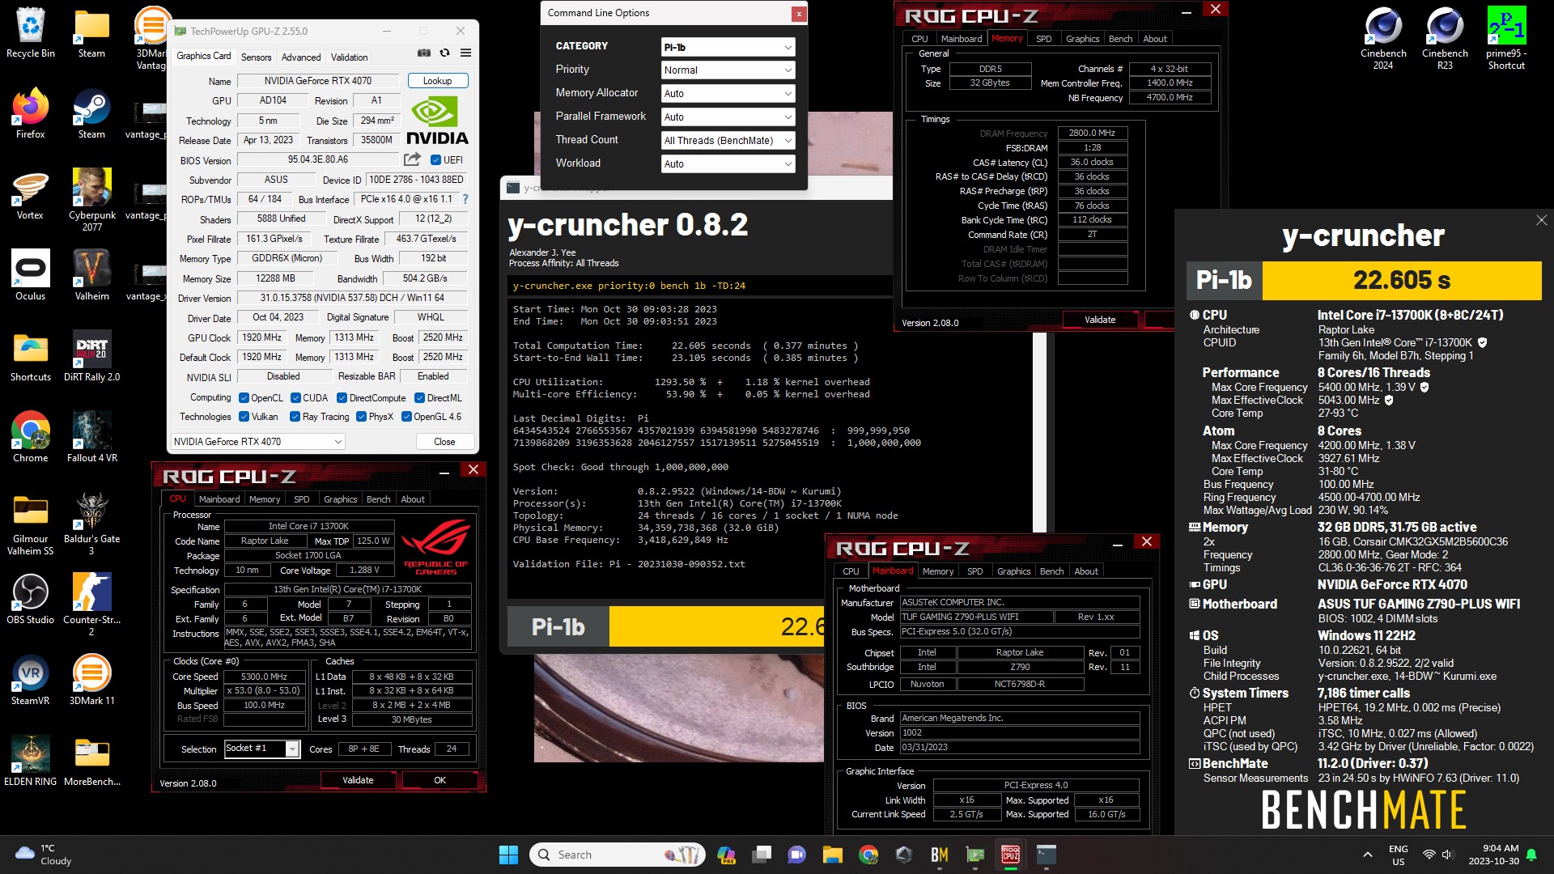Click the terminal icon in the taskbar

[1047, 855]
